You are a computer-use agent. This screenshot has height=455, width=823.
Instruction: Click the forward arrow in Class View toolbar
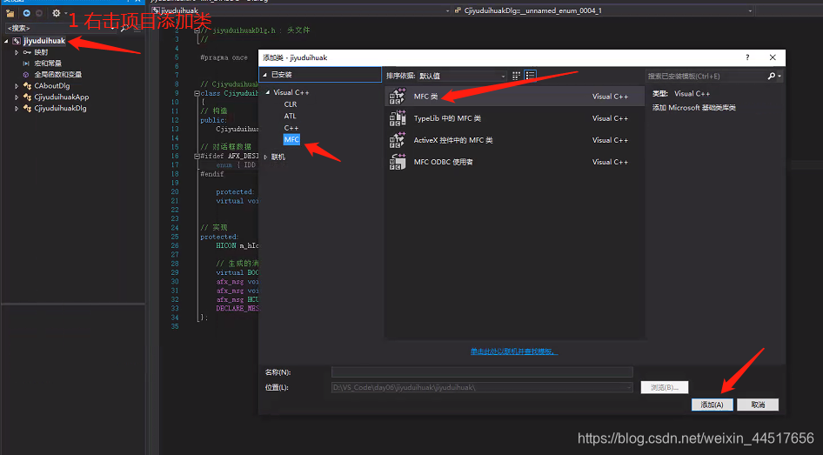coord(39,13)
